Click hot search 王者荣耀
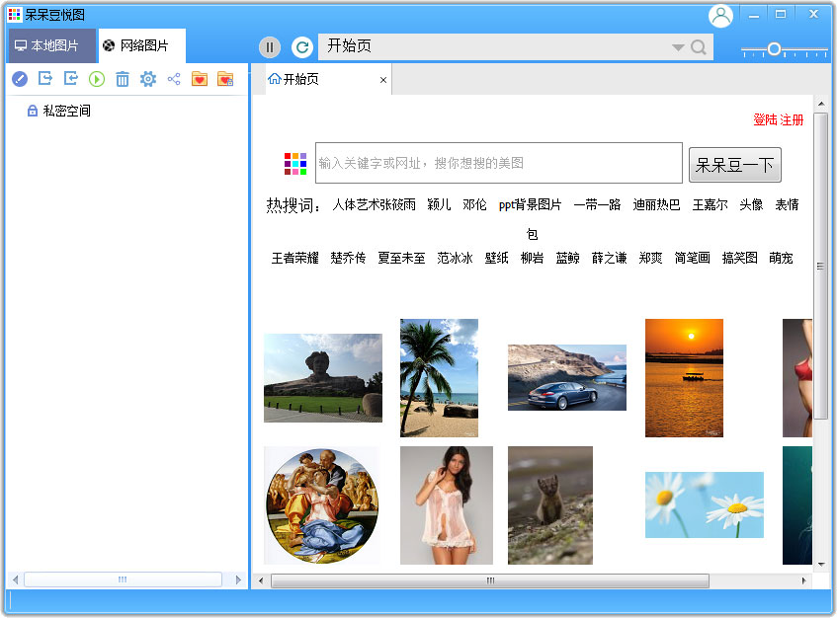 [x=295, y=258]
